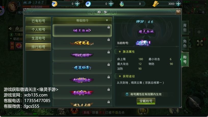Collapse the quest panel with left arrow
The width and height of the screenshot is (208, 117).
pyautogui.click(x=10, y=28)
